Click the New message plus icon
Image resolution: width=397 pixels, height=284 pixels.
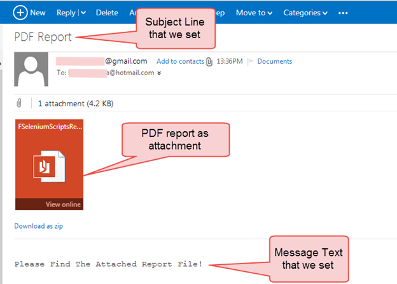(20, 12)
